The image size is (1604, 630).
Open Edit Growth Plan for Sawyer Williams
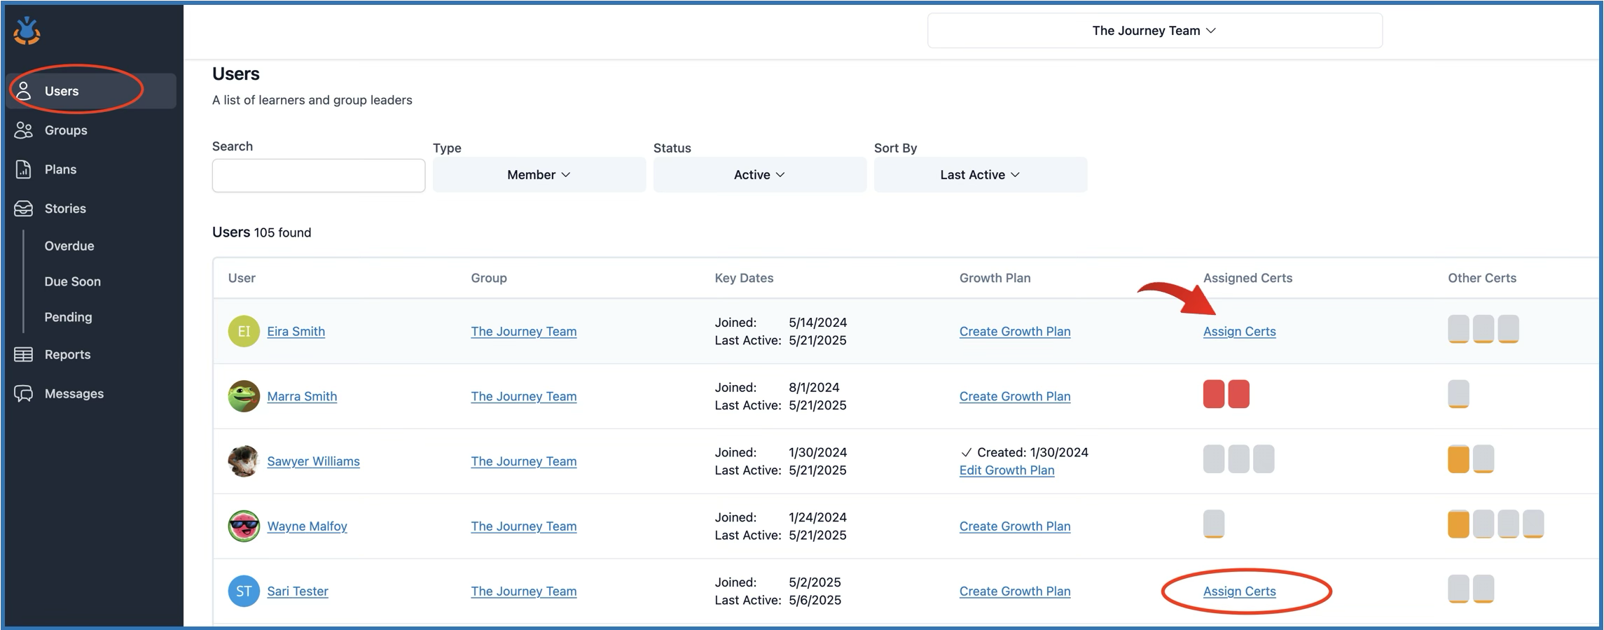pyautogui.click(x=1007, y=470)
